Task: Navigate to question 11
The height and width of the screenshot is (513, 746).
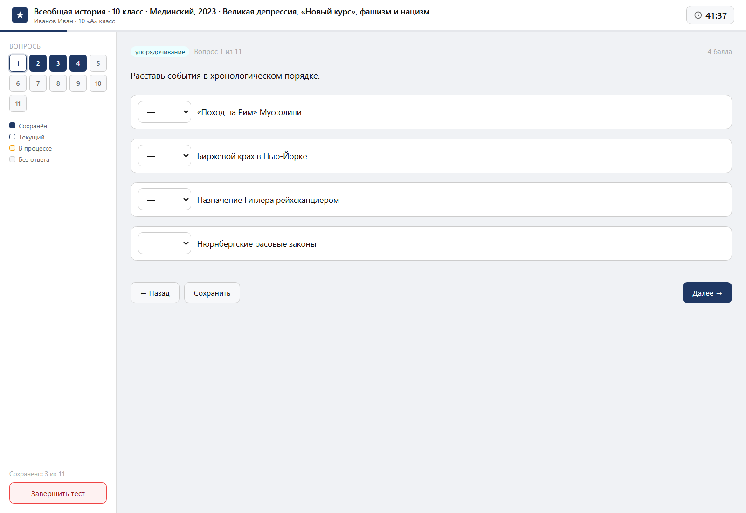Action: [18, 104]
